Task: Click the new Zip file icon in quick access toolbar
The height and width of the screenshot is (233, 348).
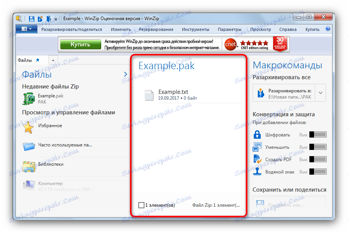Action: tap(40, 19)
